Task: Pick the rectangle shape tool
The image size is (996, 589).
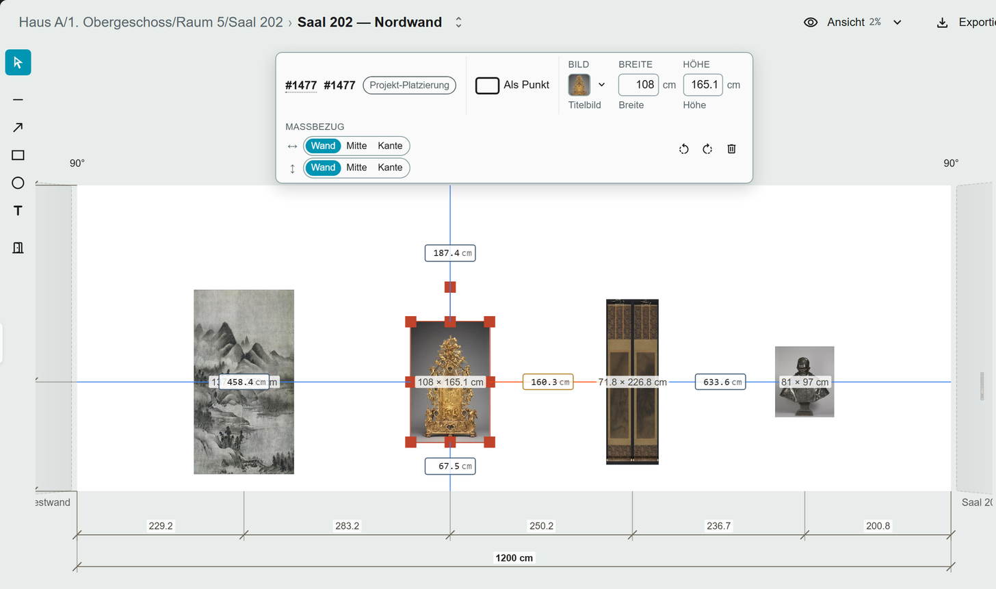Action: (x=18, y=155)
